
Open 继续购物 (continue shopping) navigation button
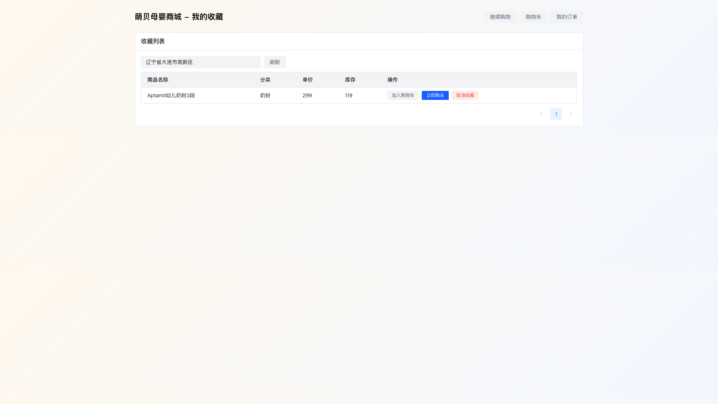500,17
